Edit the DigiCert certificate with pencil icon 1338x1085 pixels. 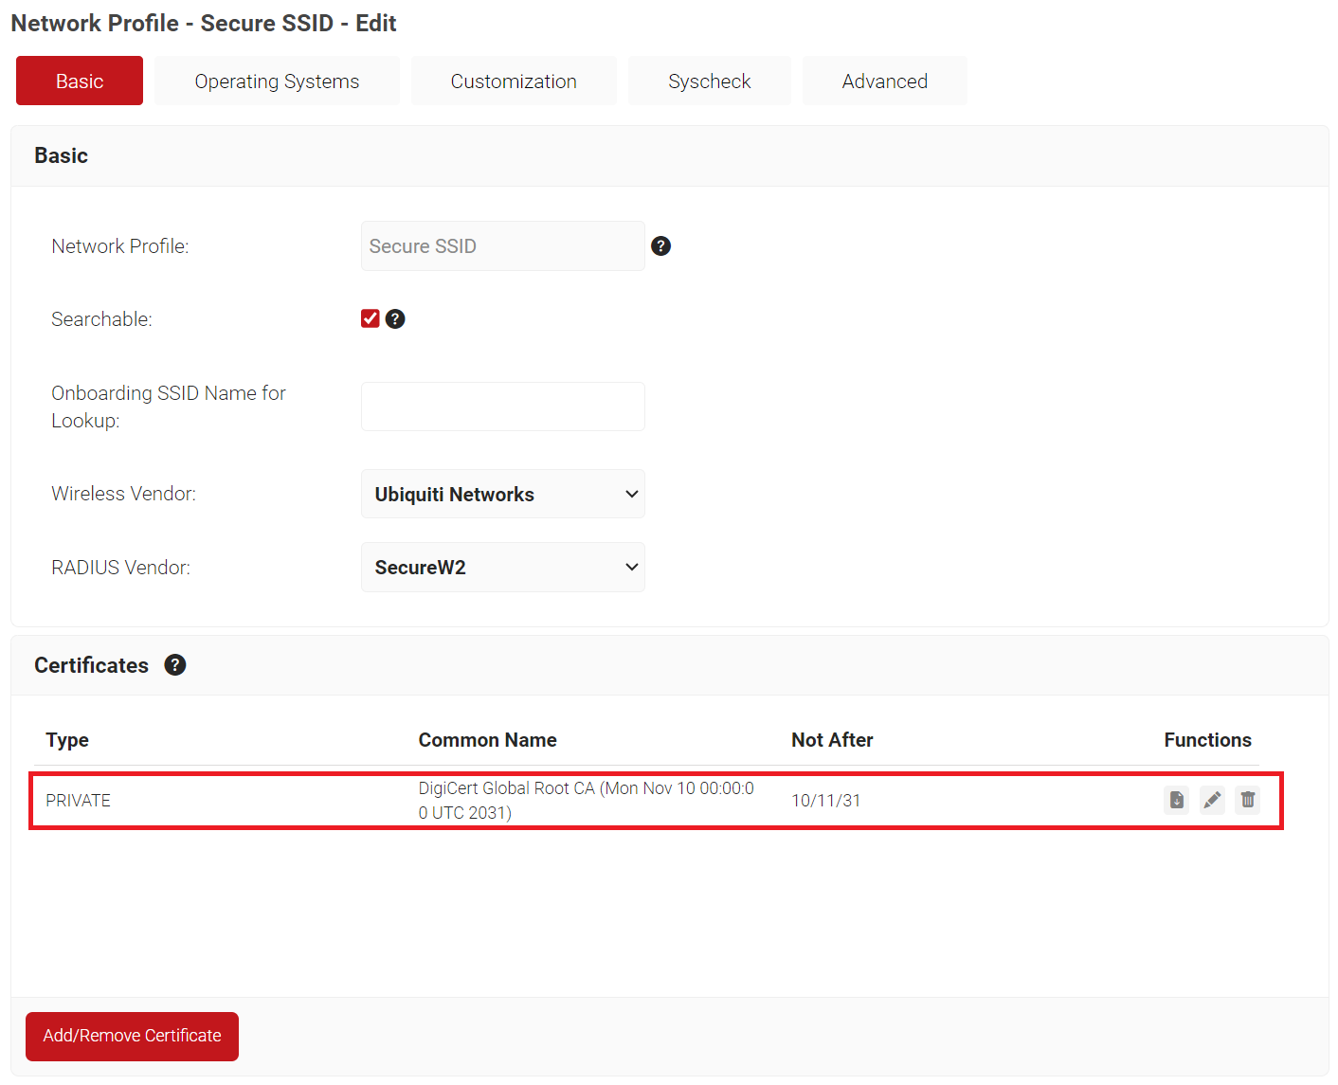1212,800
